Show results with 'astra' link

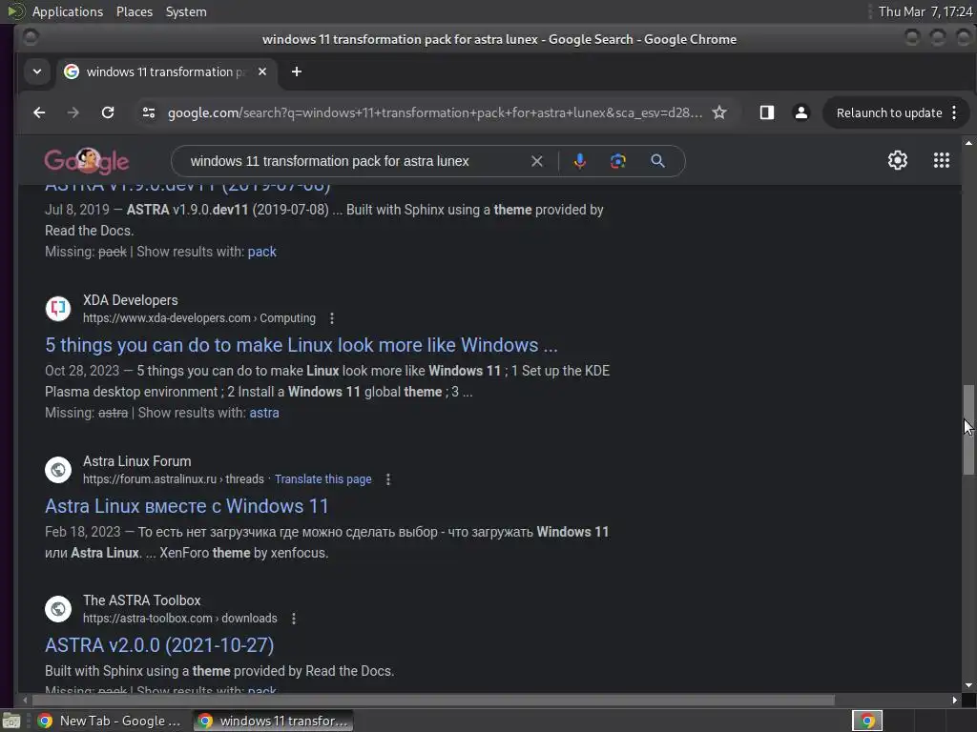pos(264,413)
